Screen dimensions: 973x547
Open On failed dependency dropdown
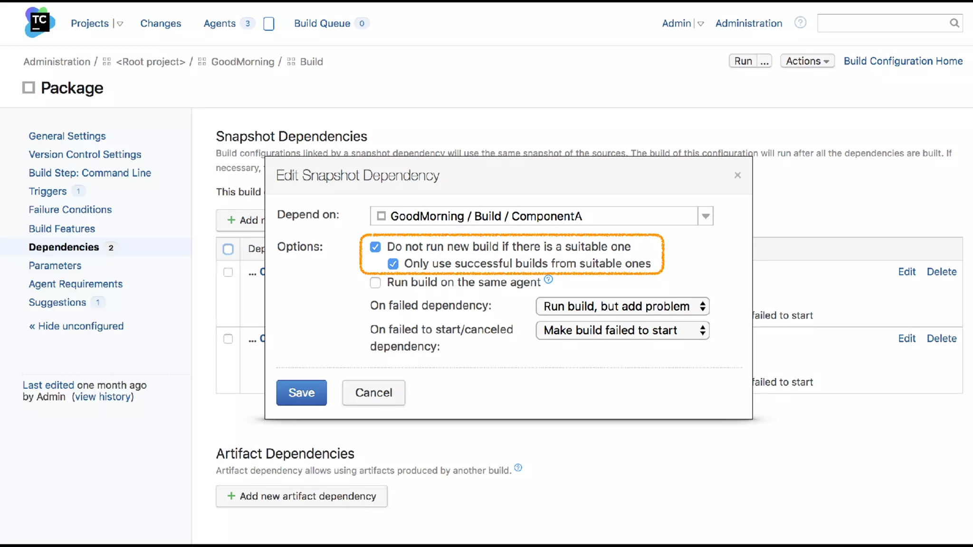(x=622, y=306)
